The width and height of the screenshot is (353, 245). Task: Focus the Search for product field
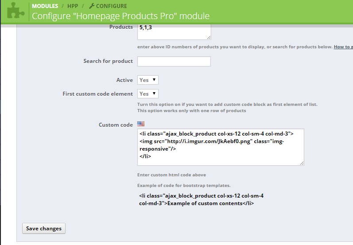tap(174, 61)
